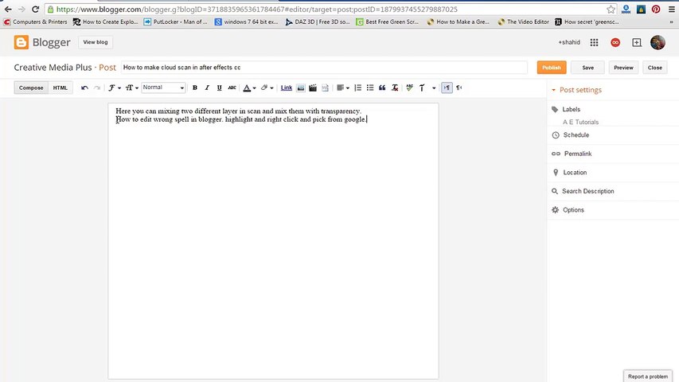Open The Video Editor bookmark

pyautogui.click(x=524, y=21)
